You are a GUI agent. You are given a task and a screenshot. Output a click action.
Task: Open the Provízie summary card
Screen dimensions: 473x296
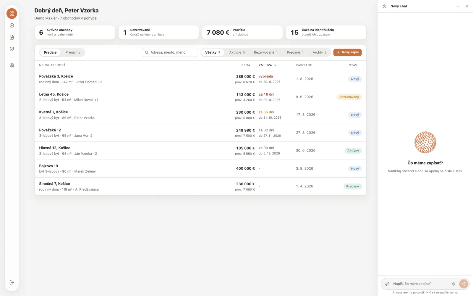click(242, 32)
